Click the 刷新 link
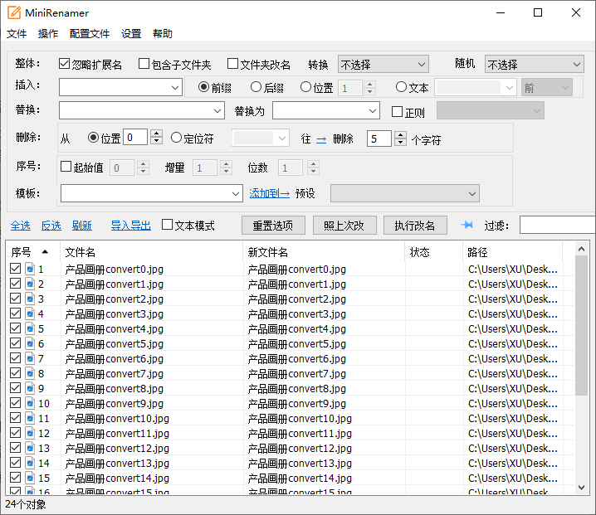This screenshot has width=596, height=515. click(82, 226)
